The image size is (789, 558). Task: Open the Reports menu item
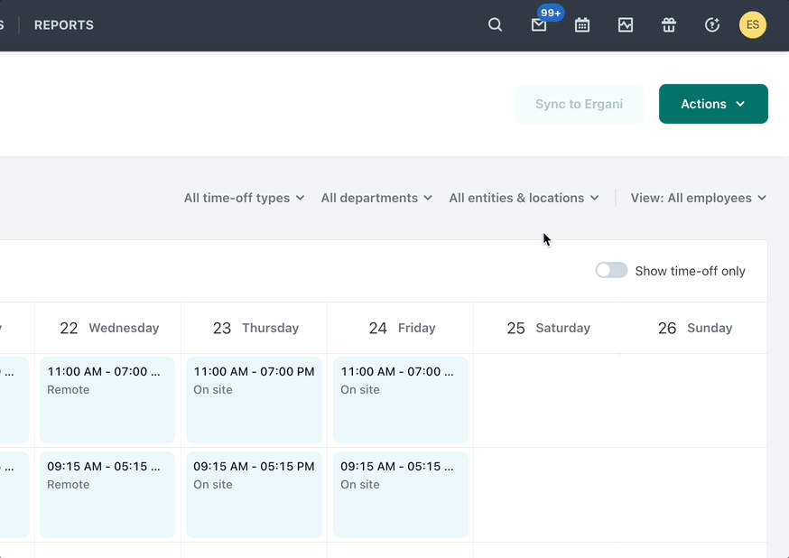[x=64, y=25]
